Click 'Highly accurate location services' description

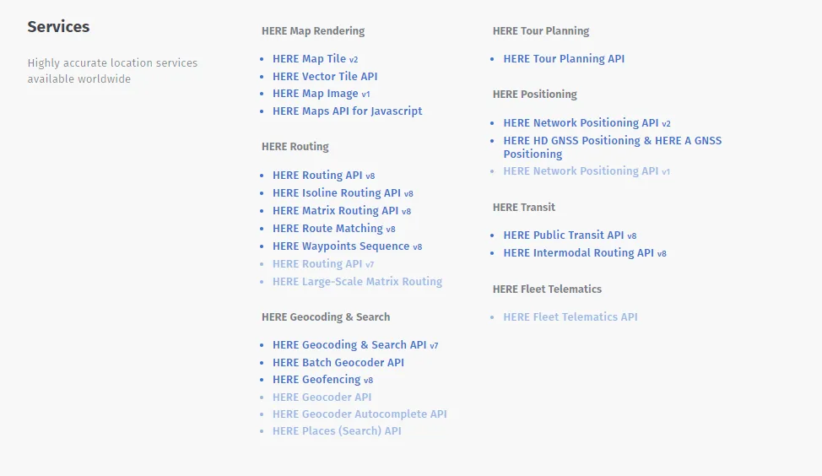(x=113, y=71)
